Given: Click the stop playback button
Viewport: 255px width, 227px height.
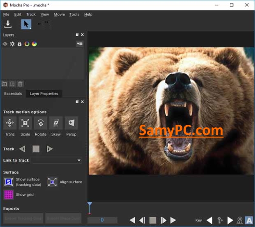Looking at the screenshot, I should [x=153, y=220].
